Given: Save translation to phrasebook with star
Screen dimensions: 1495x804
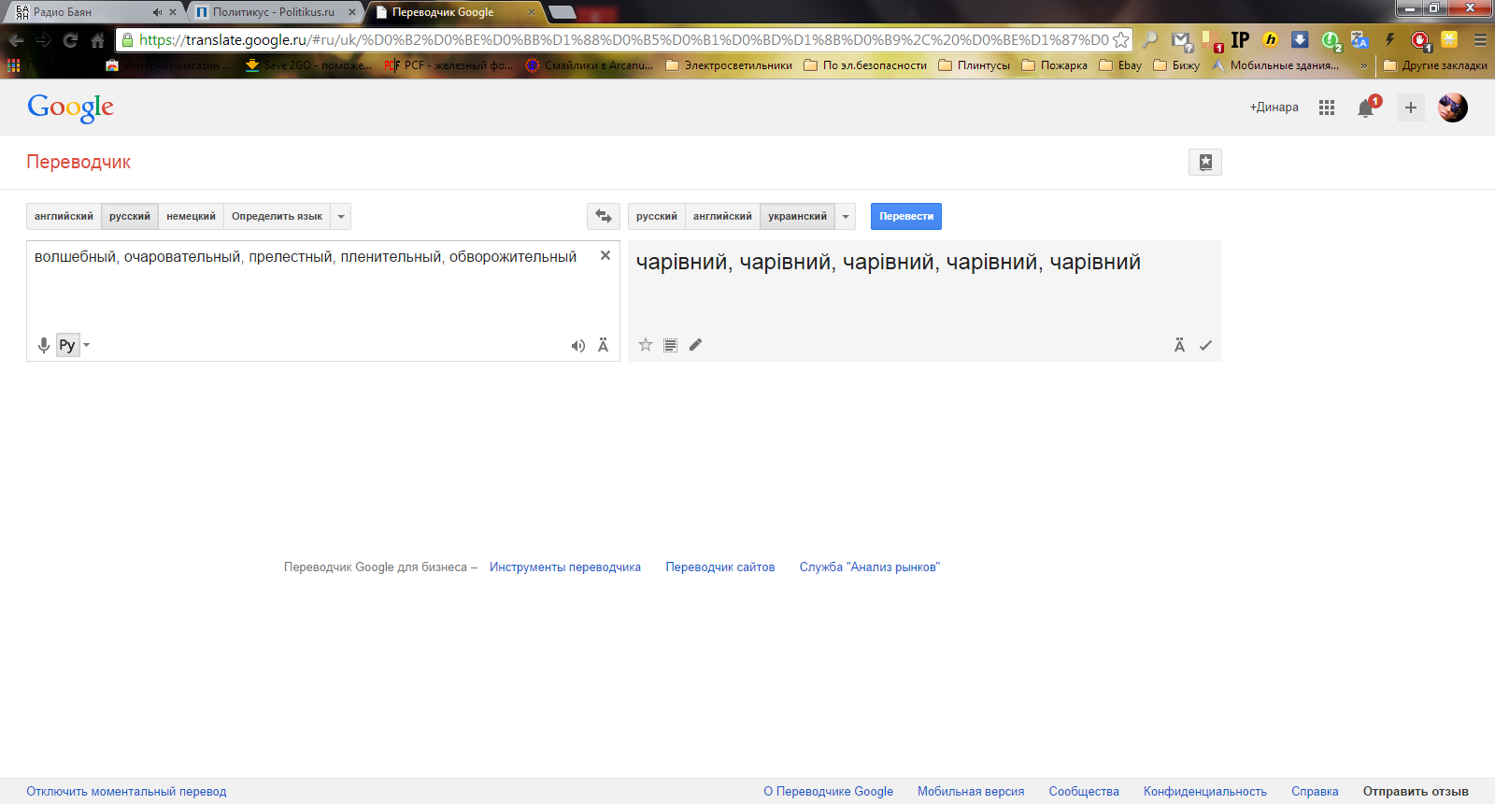Looking at the screenshot, I should pos(646,345).
